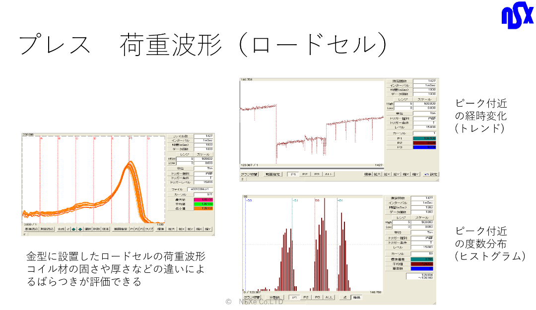536x310 pixels.
Task: Click the range readout box in histogram window
Action: tap(420, 276)
